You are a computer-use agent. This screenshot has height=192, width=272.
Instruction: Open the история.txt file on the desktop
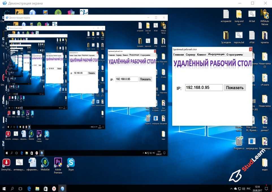[x=226, y=16]
